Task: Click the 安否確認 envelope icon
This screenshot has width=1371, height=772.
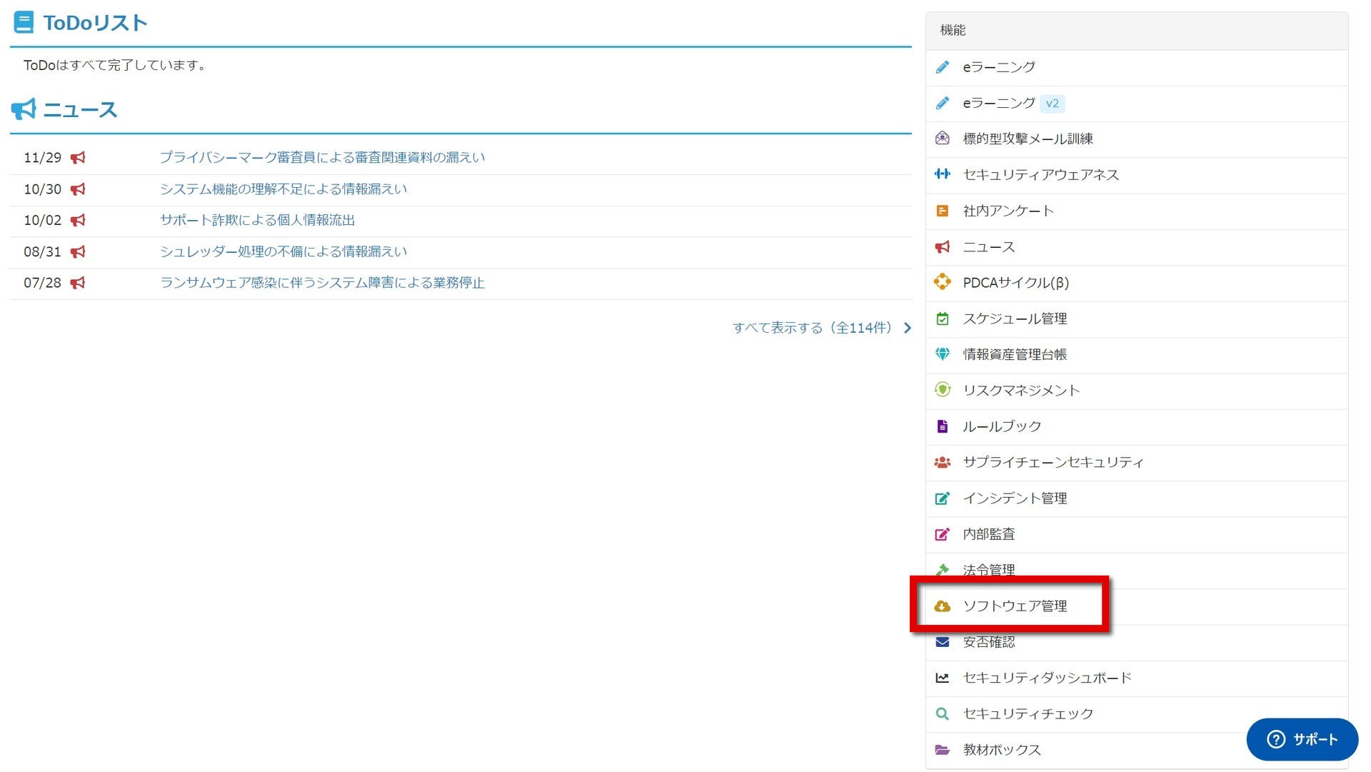Action: (x=943, y=642)
